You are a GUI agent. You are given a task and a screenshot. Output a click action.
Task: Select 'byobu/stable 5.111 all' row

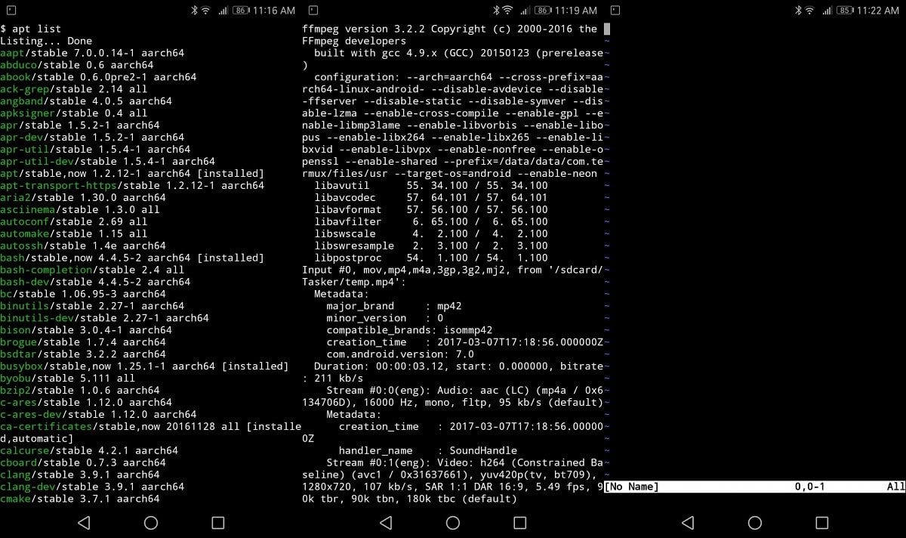coord(68,378)
